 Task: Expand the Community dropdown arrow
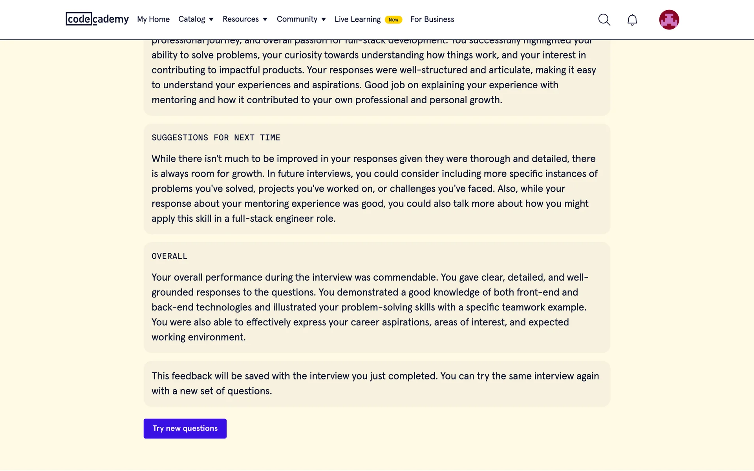point(324,20)
